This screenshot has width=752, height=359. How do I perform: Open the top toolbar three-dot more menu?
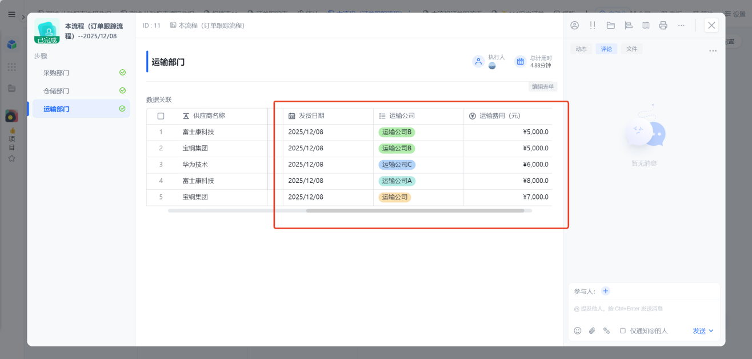click(x=681, y=25)
